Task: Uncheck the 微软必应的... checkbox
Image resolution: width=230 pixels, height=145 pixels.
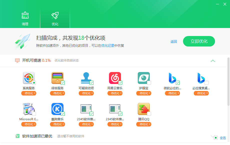Action: click(178, 83)
